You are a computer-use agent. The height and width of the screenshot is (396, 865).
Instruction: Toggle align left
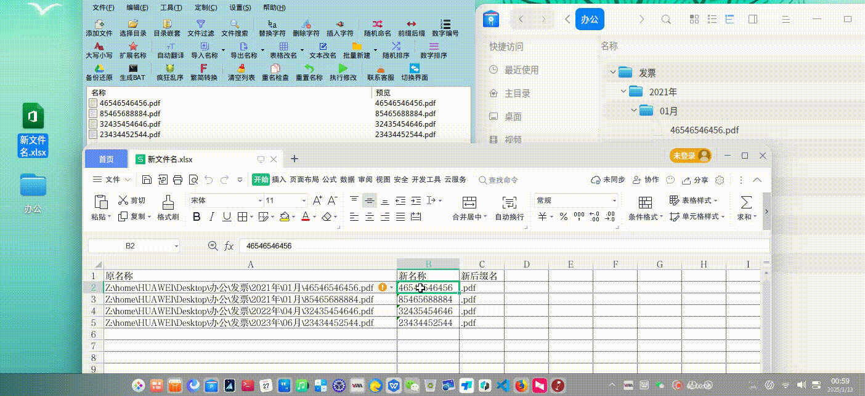tap(354, 216)
